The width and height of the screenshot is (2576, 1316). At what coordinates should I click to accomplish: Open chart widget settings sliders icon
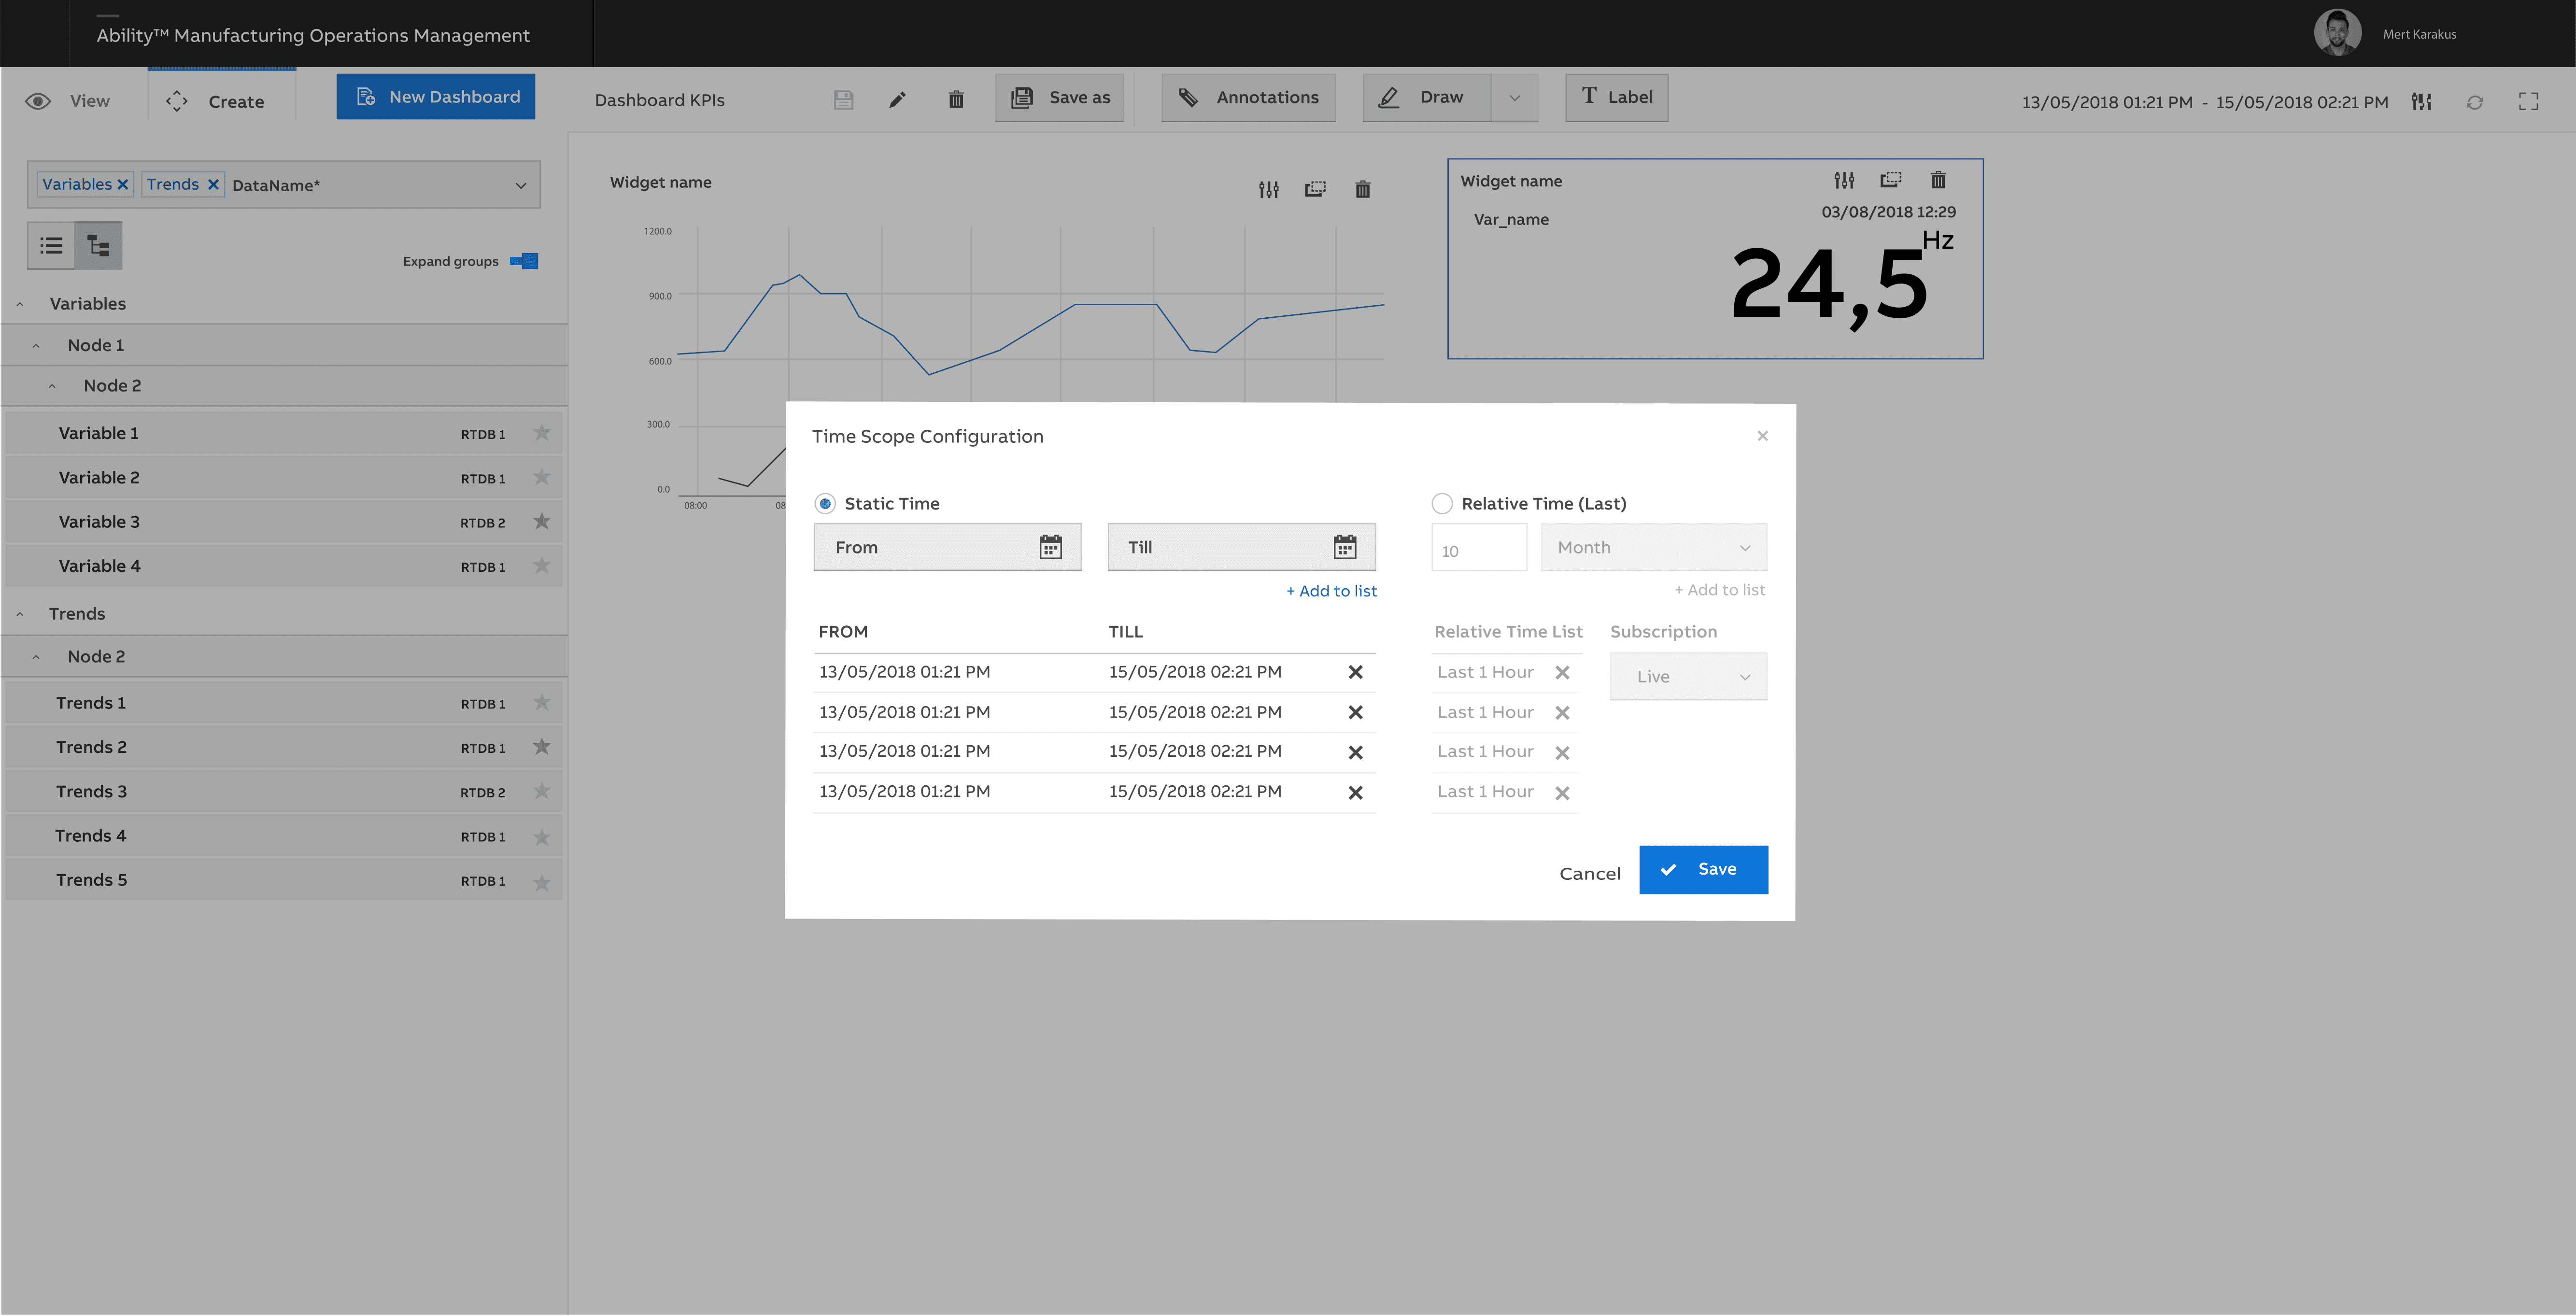[1268, 189]
